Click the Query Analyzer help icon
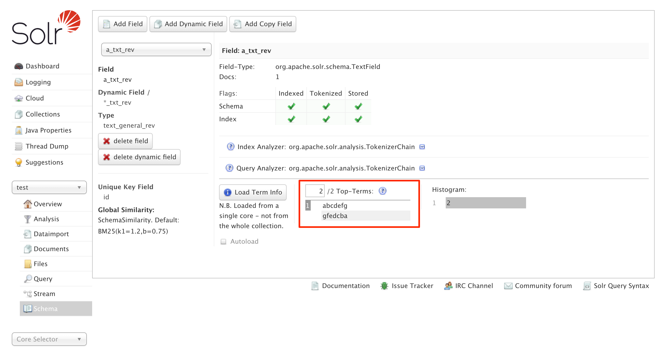 pos(229,168)
